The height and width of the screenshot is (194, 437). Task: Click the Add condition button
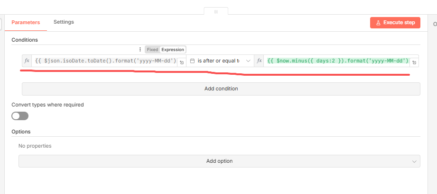coord(221,88)
